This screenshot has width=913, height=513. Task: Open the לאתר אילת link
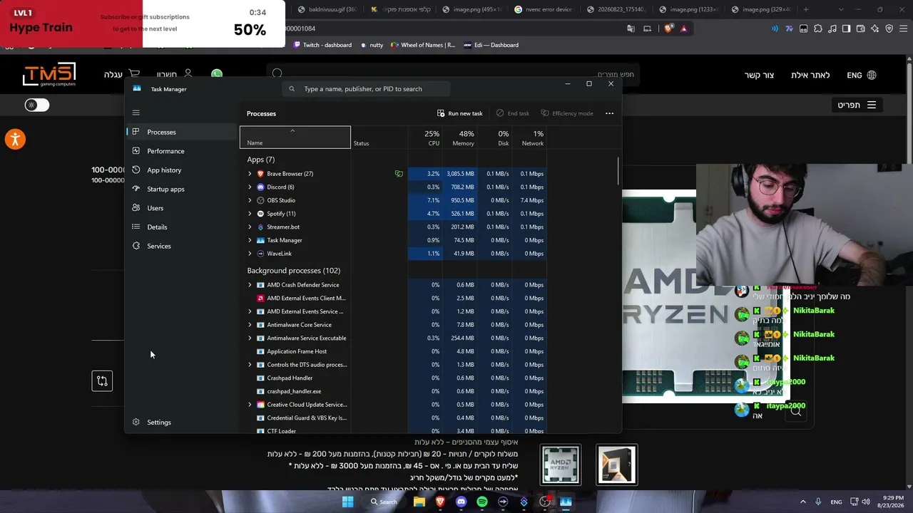click(x=810, y=75)
